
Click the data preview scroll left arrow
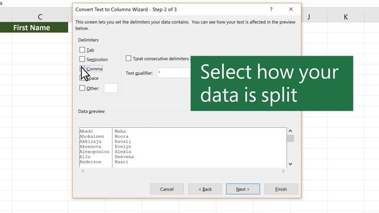83,171
